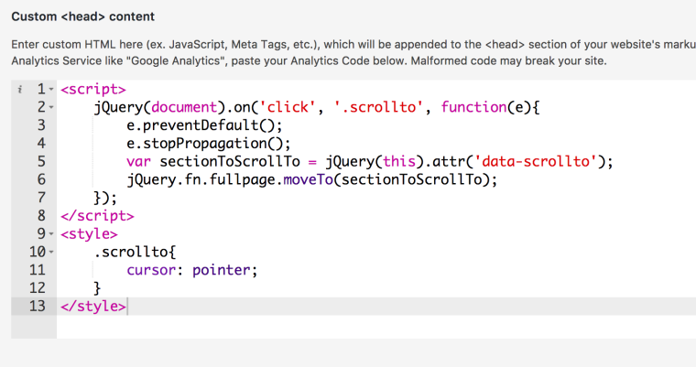Click line number 13 in the gutter
Screen dimensions: 696x367
37,306
